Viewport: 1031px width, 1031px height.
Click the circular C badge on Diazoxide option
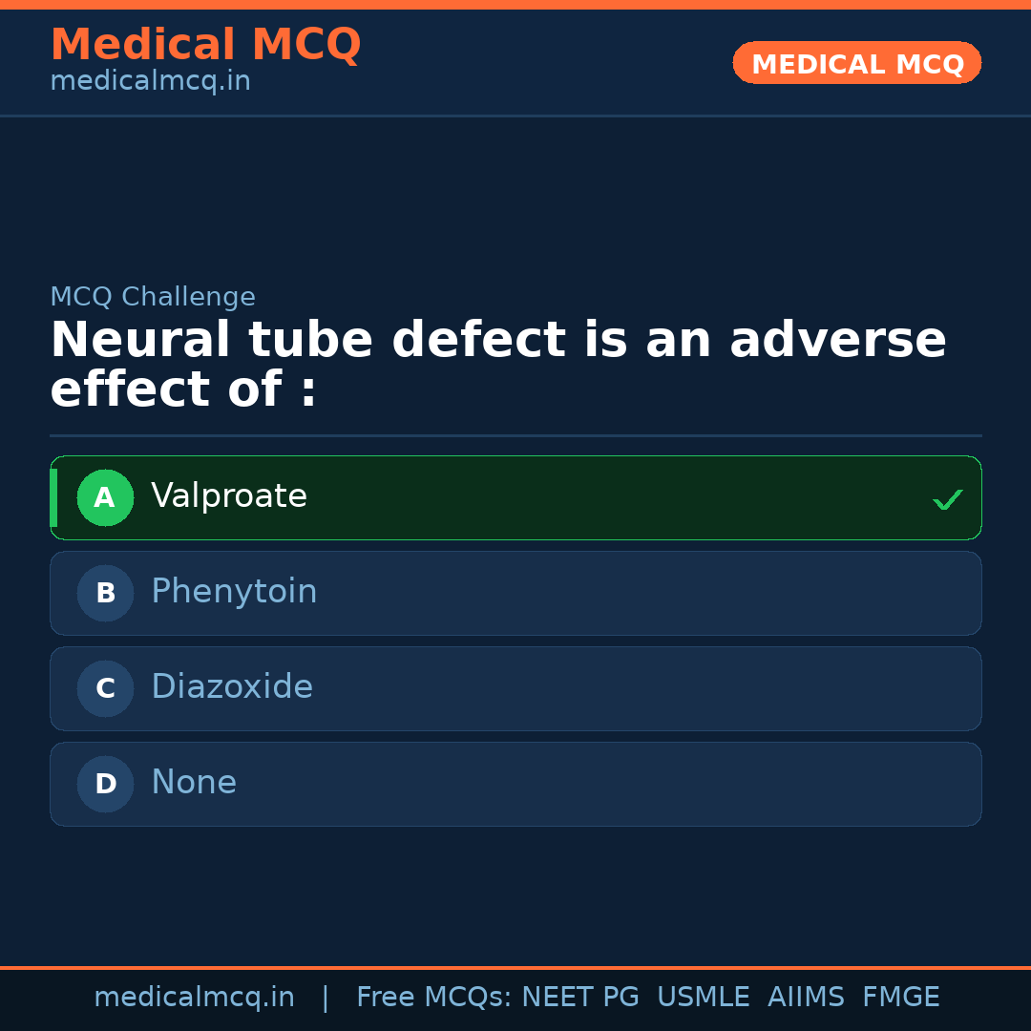105,688
